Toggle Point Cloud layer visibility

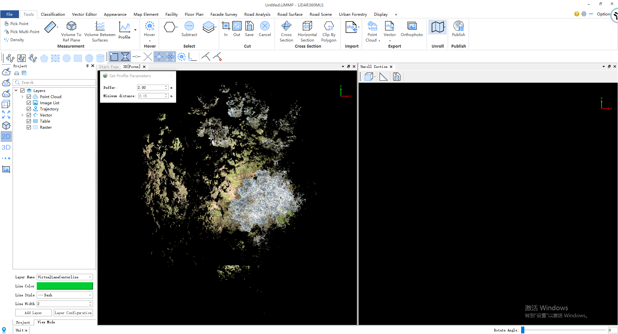(29, 97)
